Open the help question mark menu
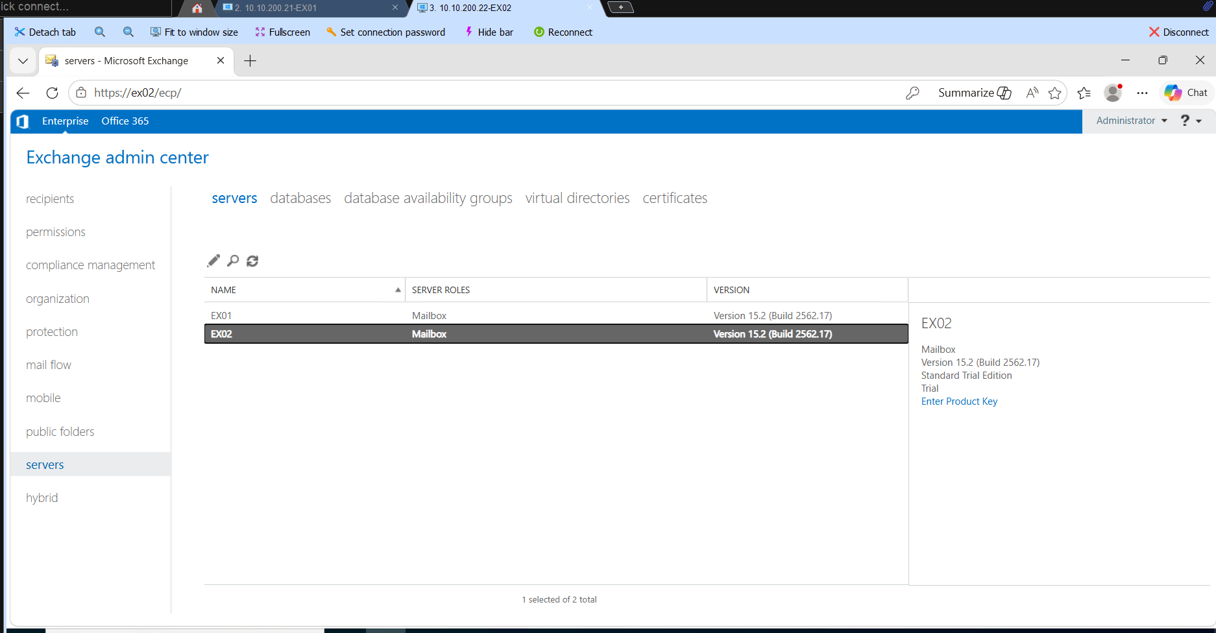The height and width of the screenshot is (633, 1216). [x=1191, y=121]
